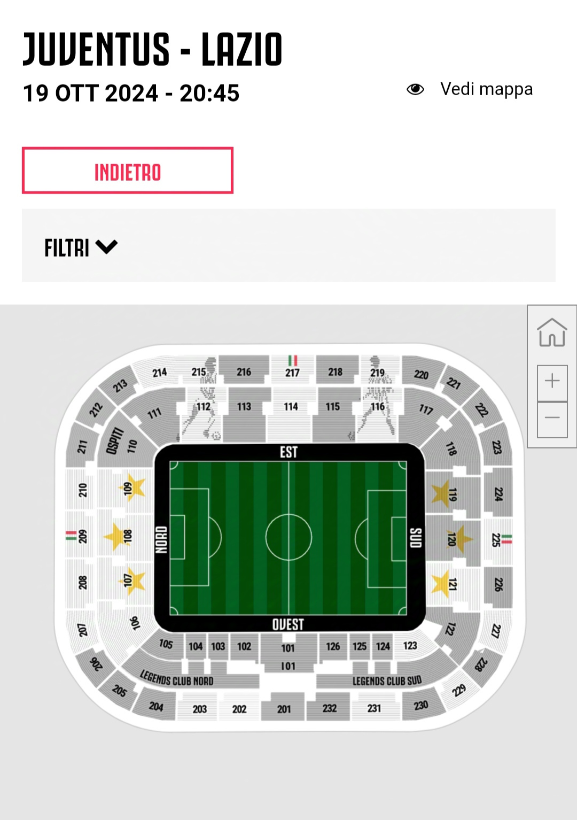Select Legends Club Sud section
This screenshot has width=577, height=820.
[x=387, y=680]
